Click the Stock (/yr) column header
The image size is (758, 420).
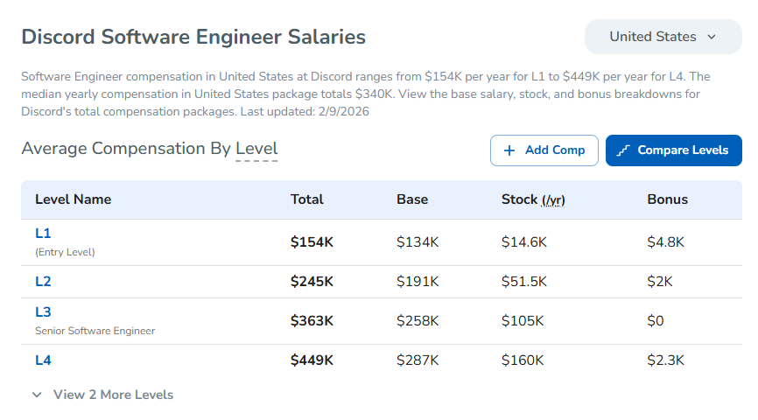click(532, 199)
